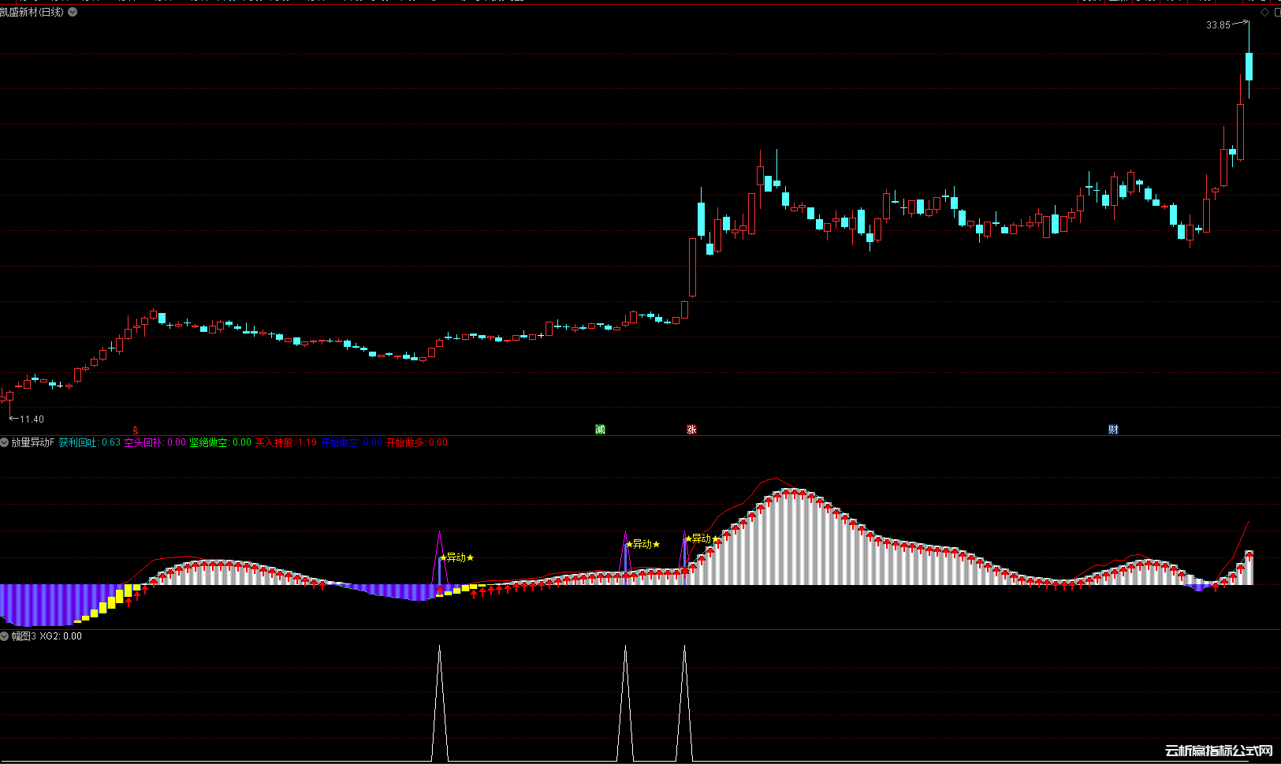Click the square icon in top-right corner
This screenshot has height=764, width=1281.
coord(1277,13)
